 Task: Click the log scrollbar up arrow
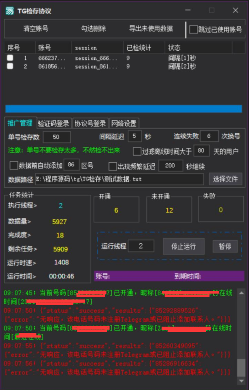(x=241, y=293)
